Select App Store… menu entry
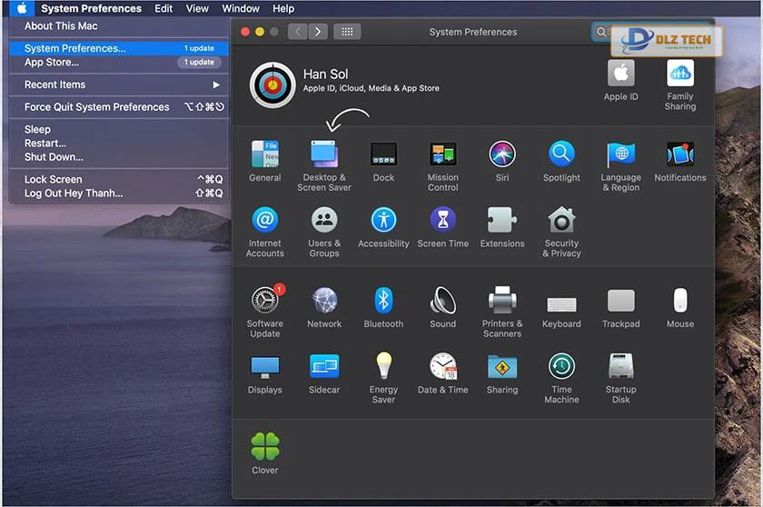The height and width of the screenshot is (507, 763). pos(119,63)
